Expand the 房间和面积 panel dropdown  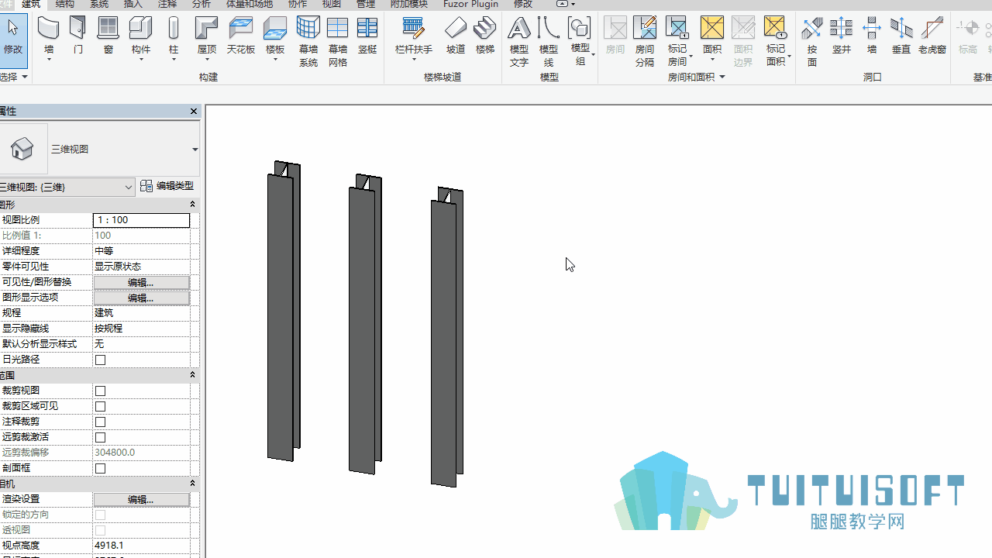tap(722, 77)
